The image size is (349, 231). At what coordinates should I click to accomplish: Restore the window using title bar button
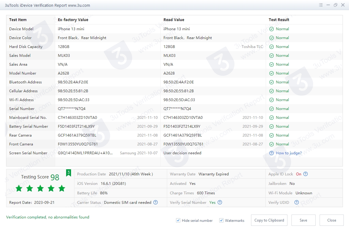336,5
